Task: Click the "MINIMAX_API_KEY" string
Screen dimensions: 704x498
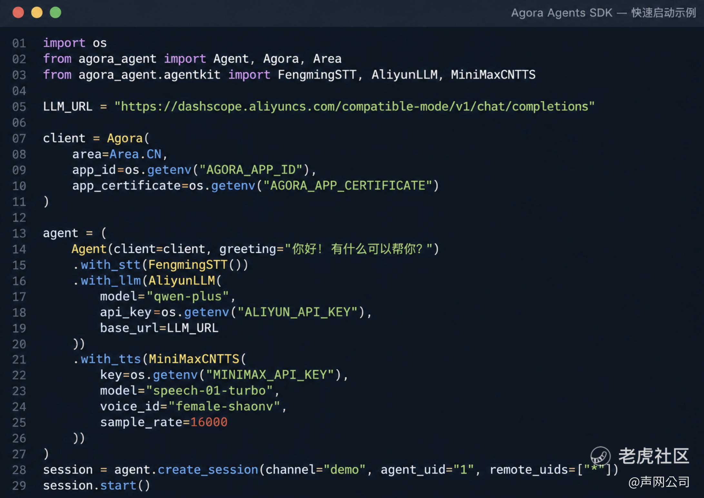Action: click(270, 375)
